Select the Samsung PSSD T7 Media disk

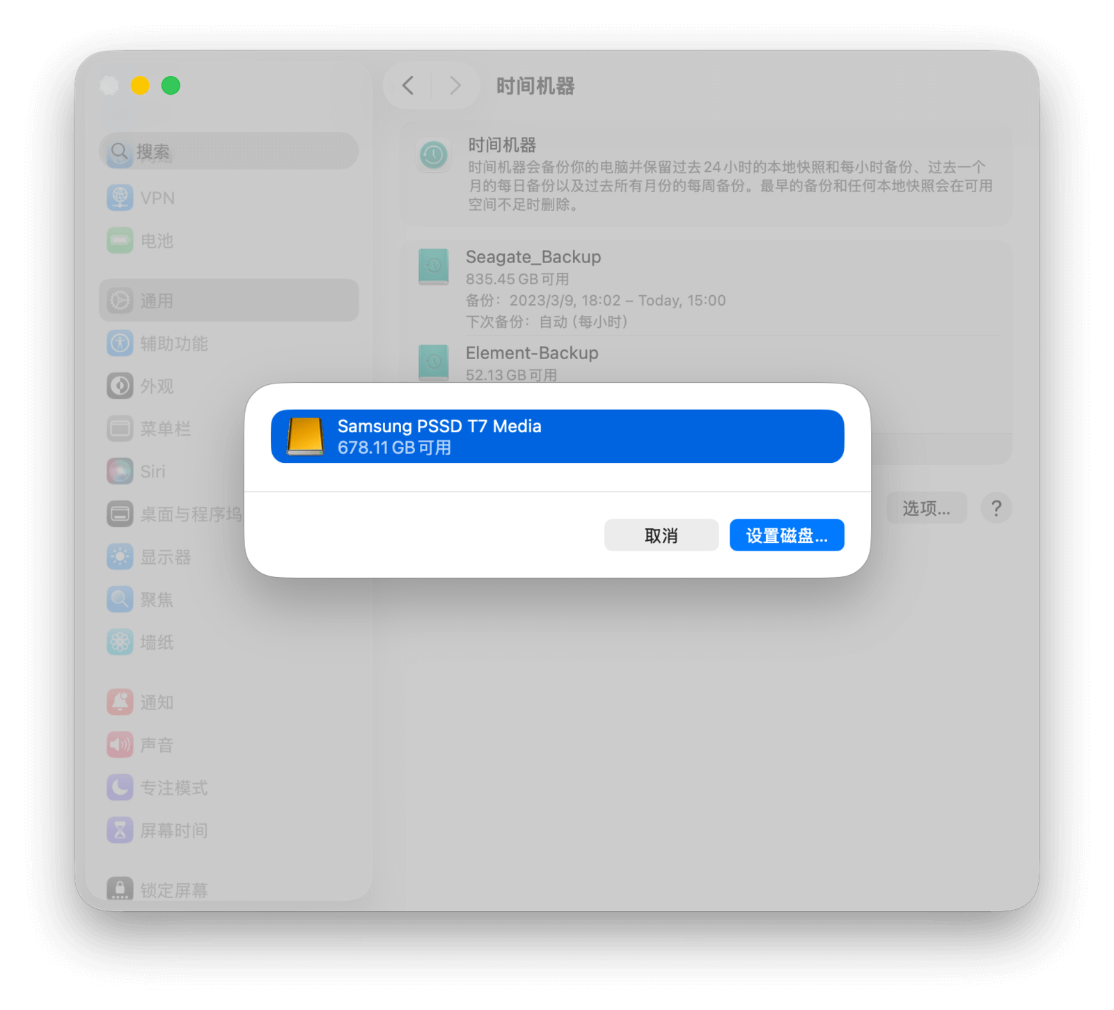(x=557, y=436)
